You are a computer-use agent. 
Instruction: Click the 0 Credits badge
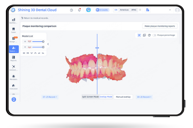tap(102, 10)
